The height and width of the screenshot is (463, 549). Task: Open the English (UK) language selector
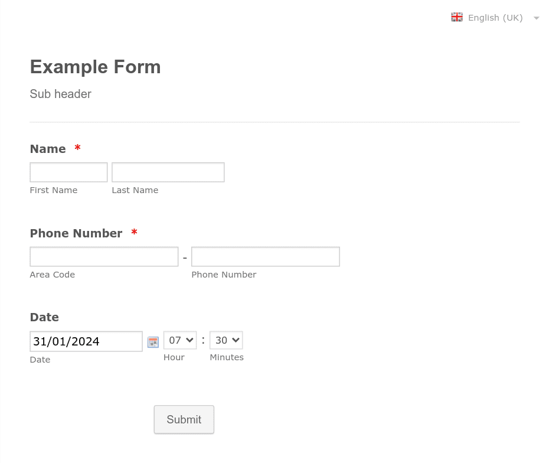pyautogui.click(x=495, y=17)
